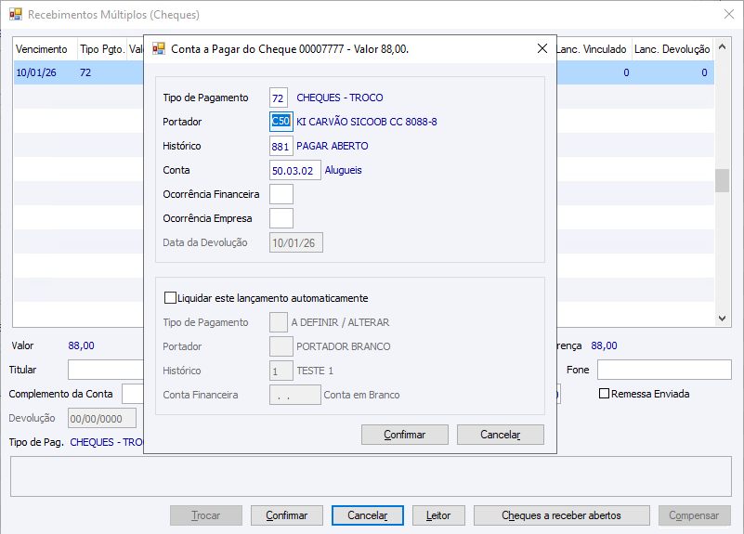Click the Recebimentos Múltiplos window title icon
Screen dimensions: 744x534
(16, 14)
